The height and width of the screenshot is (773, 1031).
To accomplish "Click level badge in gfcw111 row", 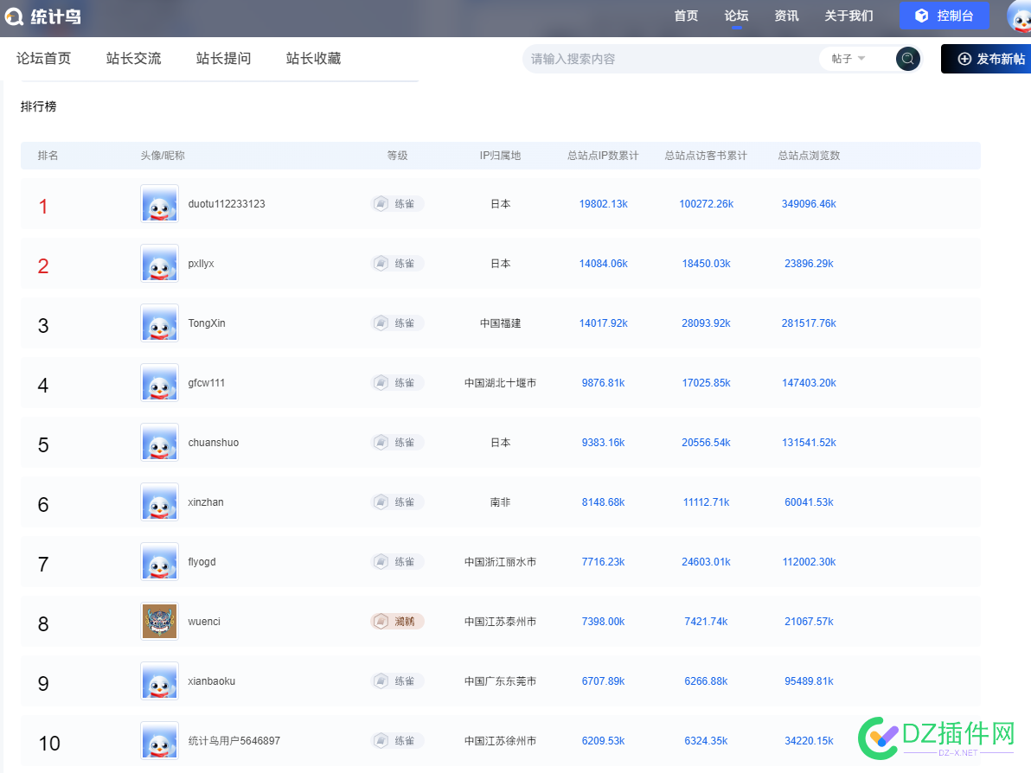I will [397, 382].
